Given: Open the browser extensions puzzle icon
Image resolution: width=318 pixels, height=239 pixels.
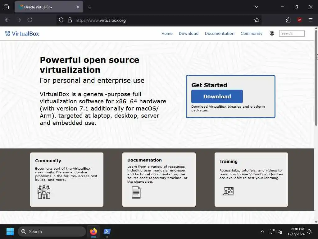Looking at the screenshot, I should (288, 20).
